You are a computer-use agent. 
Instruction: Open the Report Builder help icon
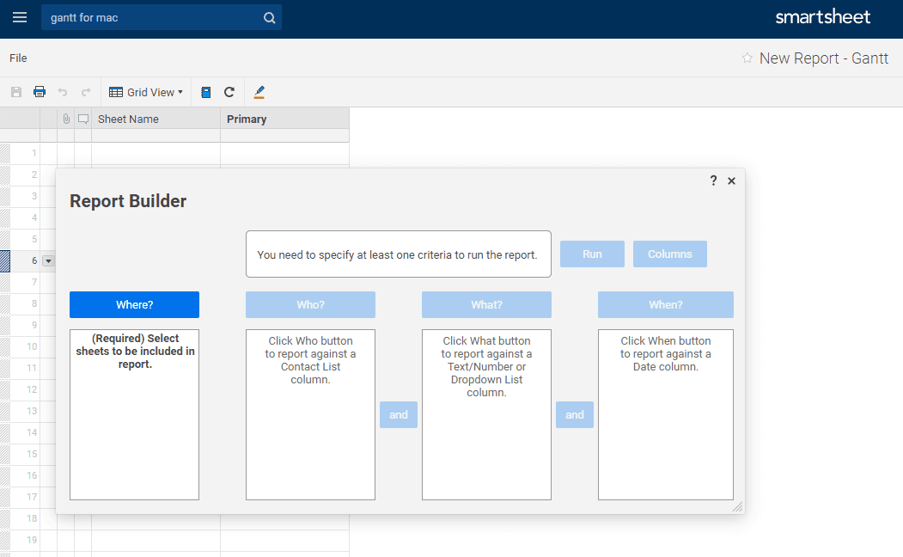click(x=713, y=181)
